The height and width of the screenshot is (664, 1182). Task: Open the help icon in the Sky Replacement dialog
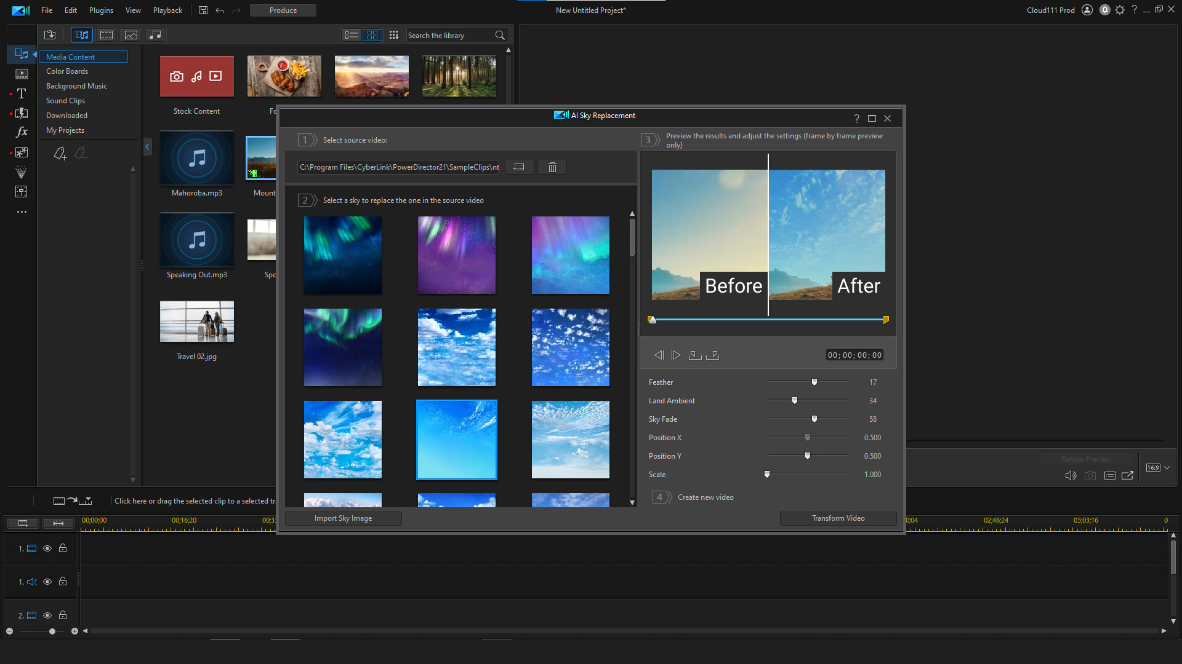(x=856, y=118)
